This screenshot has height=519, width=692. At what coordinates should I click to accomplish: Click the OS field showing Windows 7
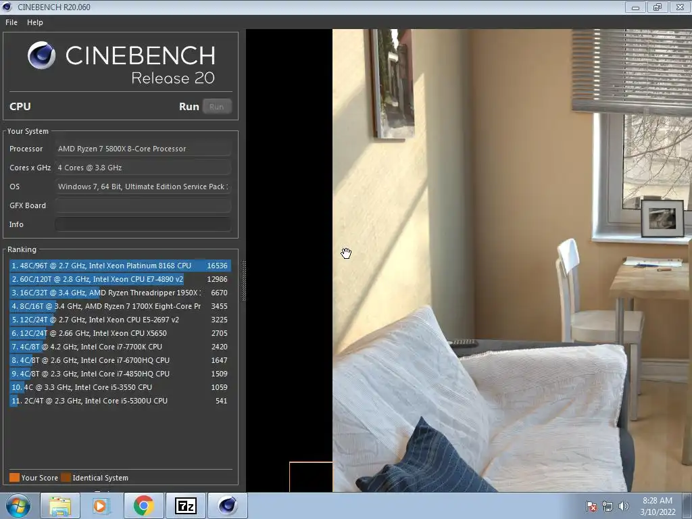tap(143, 187)
